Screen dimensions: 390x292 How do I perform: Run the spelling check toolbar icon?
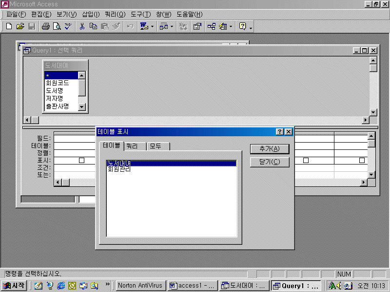(x=68, y=26)
